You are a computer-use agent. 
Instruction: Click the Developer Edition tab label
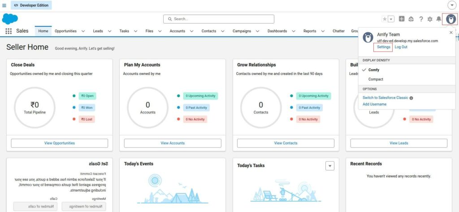31,5
